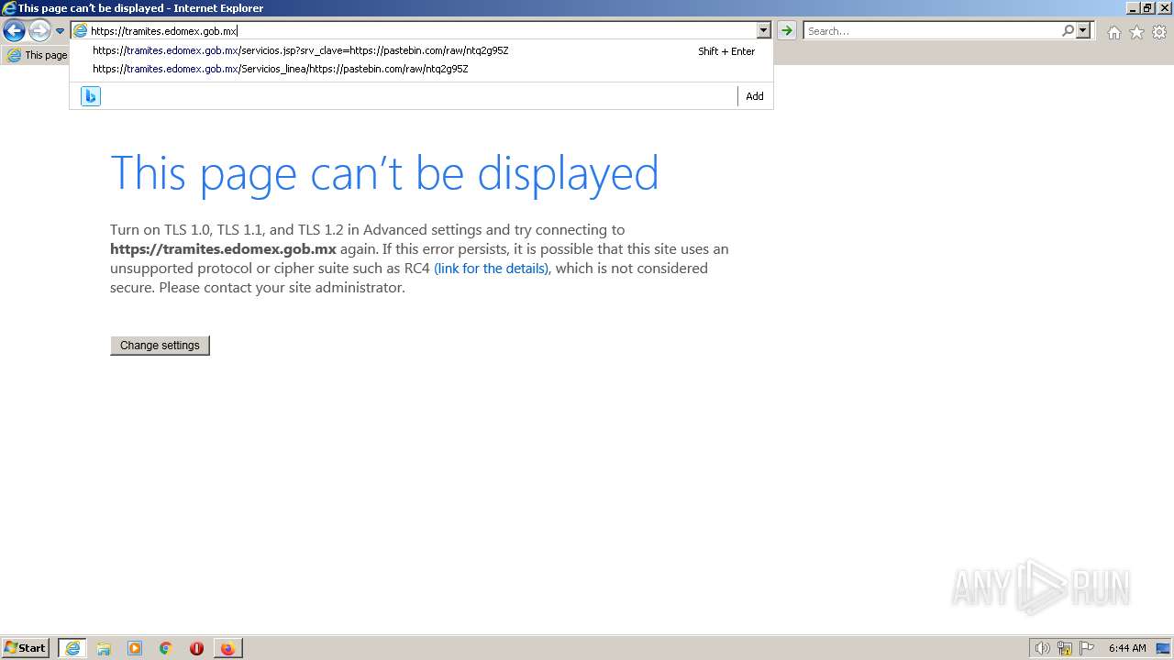Click the Change settings button

[160, 346]
